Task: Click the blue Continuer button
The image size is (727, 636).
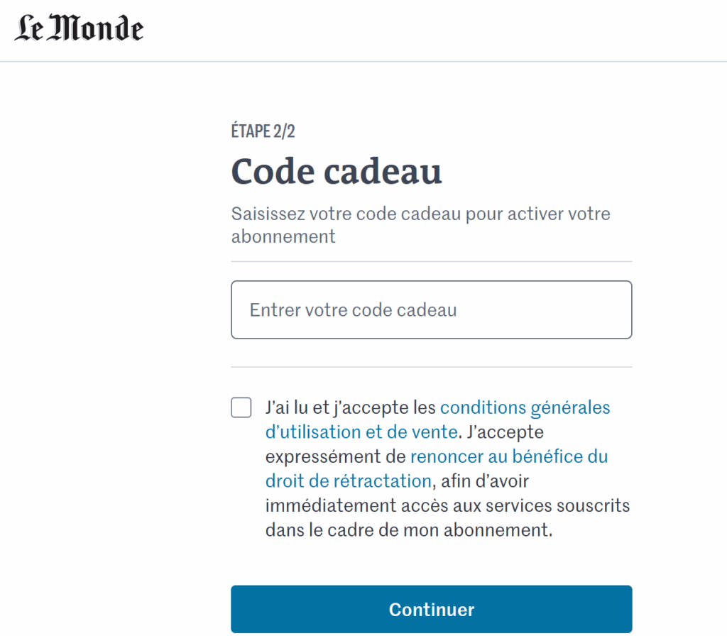Action: (x=431, y=609)
